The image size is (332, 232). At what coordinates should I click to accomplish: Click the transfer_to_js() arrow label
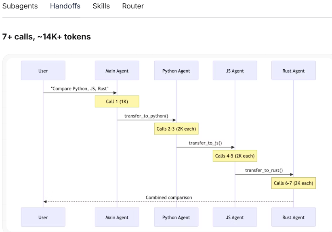click(206, 143)
